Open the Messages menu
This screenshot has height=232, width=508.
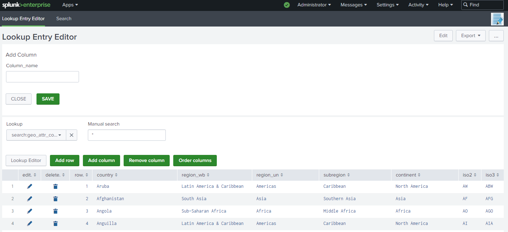coord(354,5)
